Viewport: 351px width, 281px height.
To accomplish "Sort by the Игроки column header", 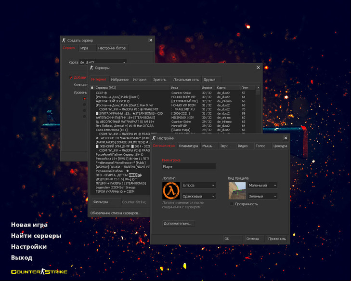I will [208, 88].
